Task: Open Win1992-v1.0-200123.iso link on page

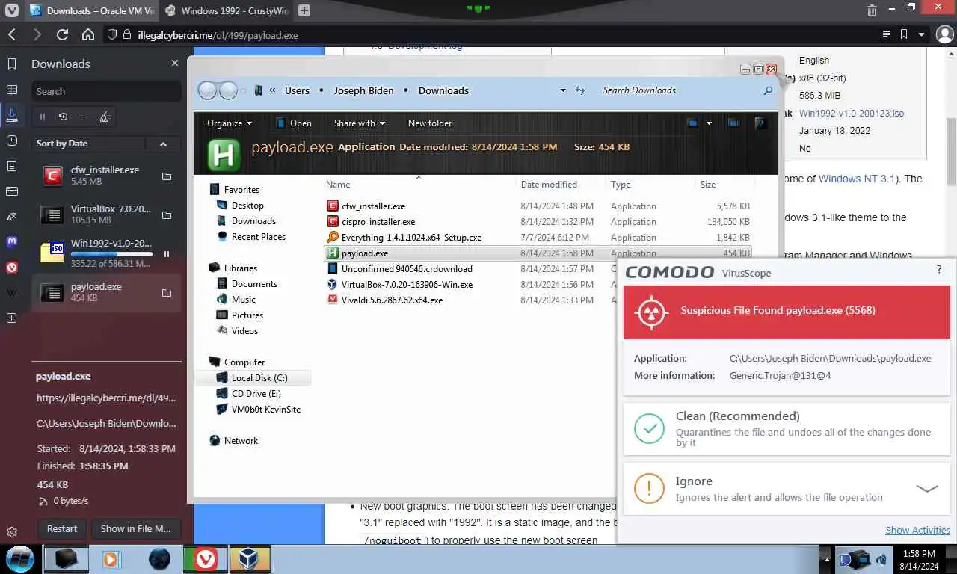Action: 852,114
